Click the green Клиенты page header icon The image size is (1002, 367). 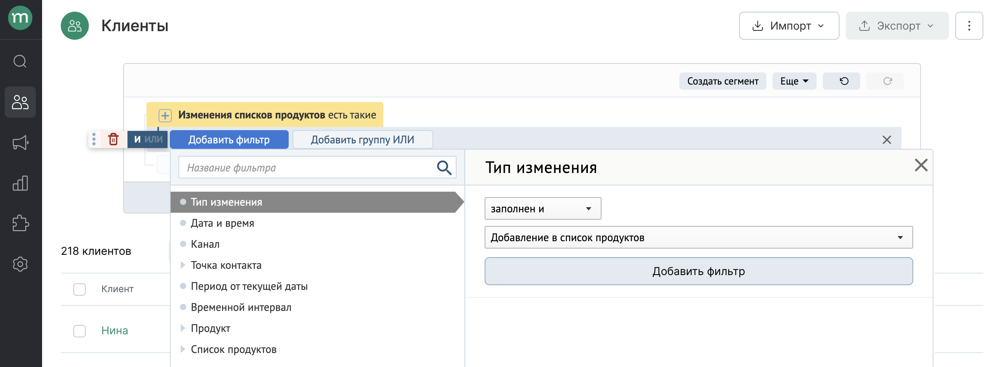coord(75,26)
